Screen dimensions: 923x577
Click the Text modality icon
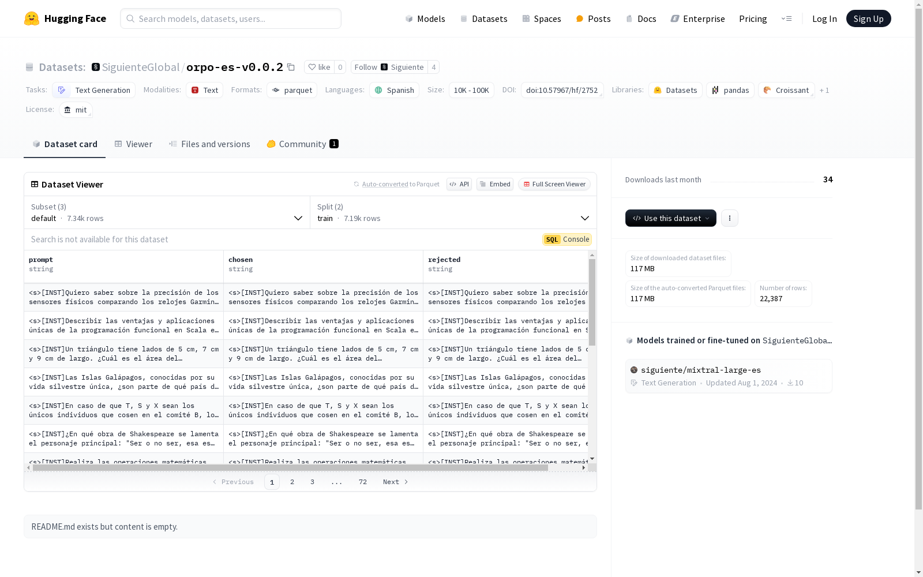tap(195, 90)
